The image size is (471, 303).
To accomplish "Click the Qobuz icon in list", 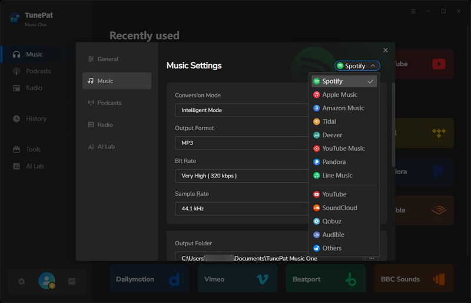I will coord(316,221).
